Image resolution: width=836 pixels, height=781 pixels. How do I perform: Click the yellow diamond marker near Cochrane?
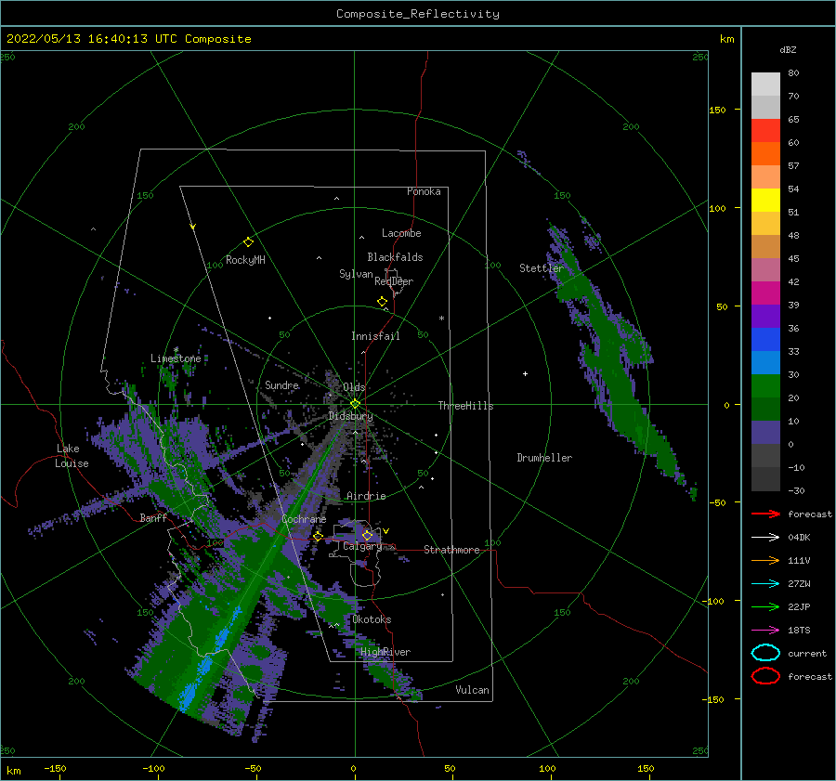pos(319,536)
